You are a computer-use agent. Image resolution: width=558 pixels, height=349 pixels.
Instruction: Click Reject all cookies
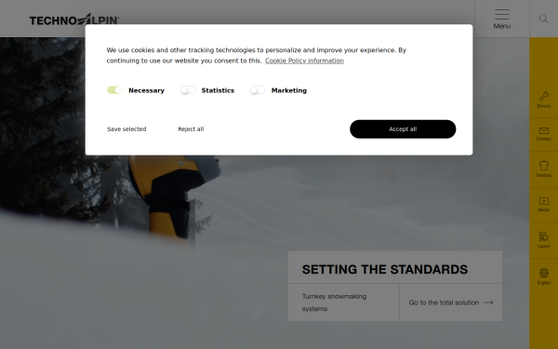click(x=191, y=129)
